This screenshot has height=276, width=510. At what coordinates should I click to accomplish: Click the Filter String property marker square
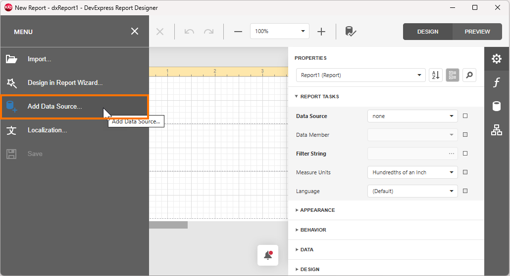click(x=465, y=154)
